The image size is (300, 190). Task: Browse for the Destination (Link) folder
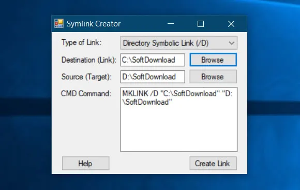(x=213, y=60)
